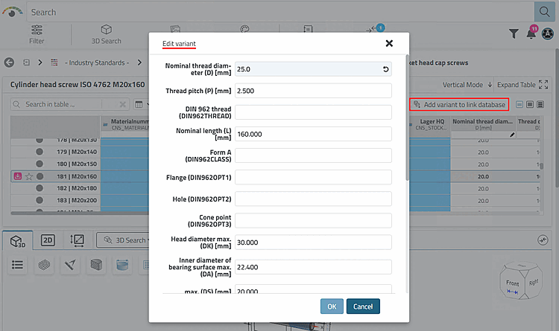Select row 183 | M20x200
The width and height of the screenshot is (559, 331).
[x=77, y=200]
